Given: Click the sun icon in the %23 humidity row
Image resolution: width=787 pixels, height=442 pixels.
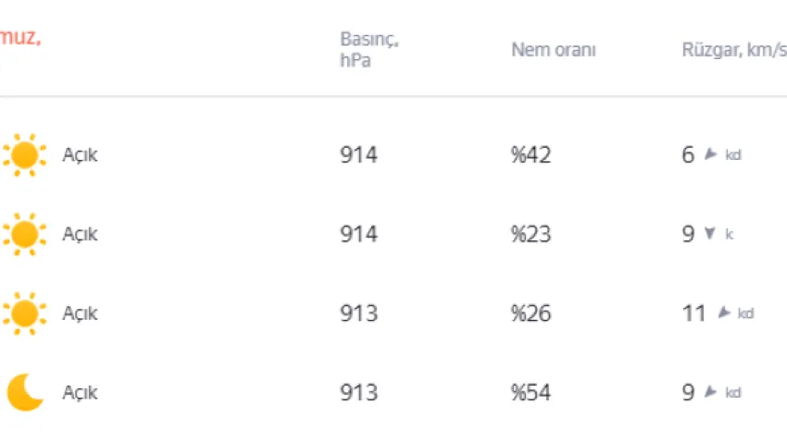Looking at the screenshot, I should 24,235.
